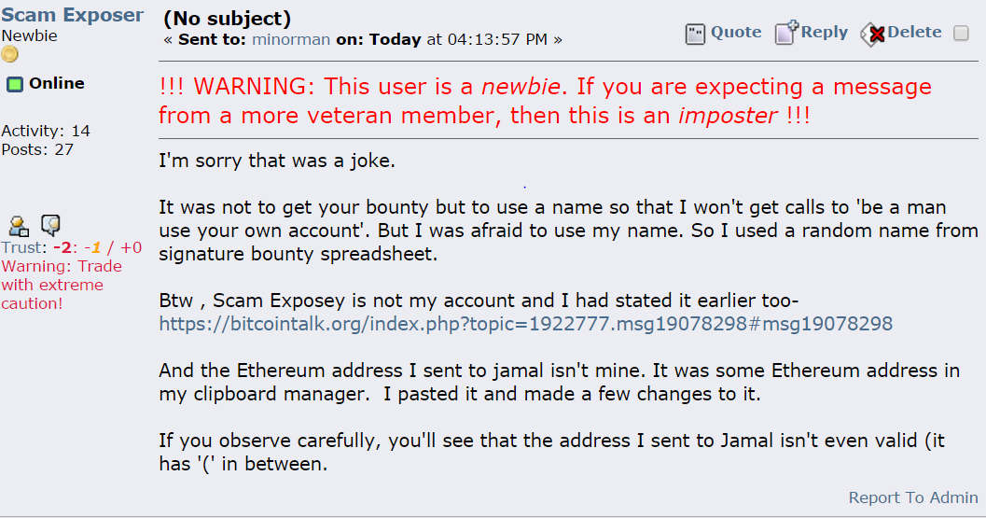Open recipient minorman's profile link
The height and width of the screenshot is (518, 986).
pos(291,39)
